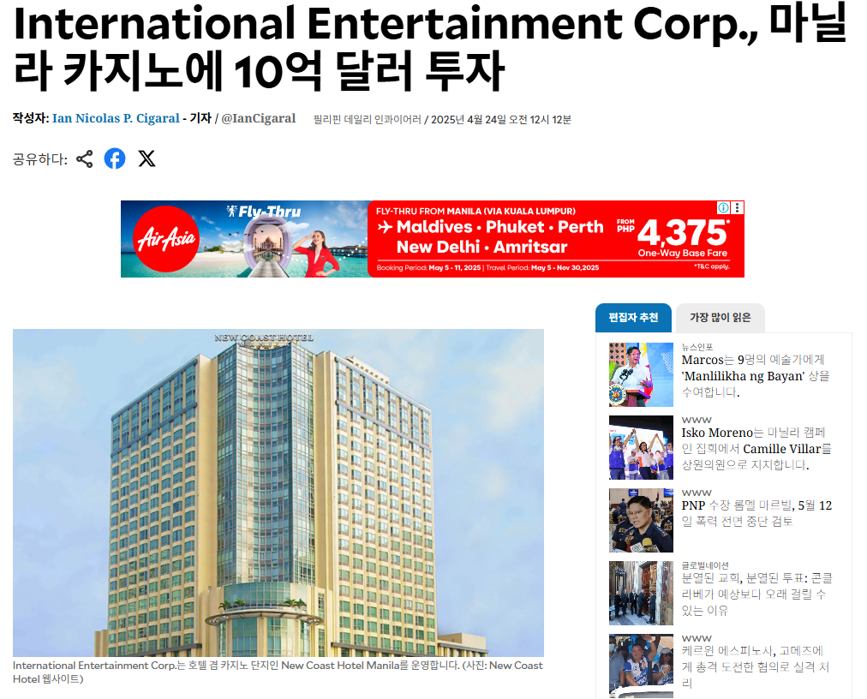Viewport: 867px width, 699px height.
Task: Open PNP chief Rommel Marbil article
Action: [x=756, y=513]
